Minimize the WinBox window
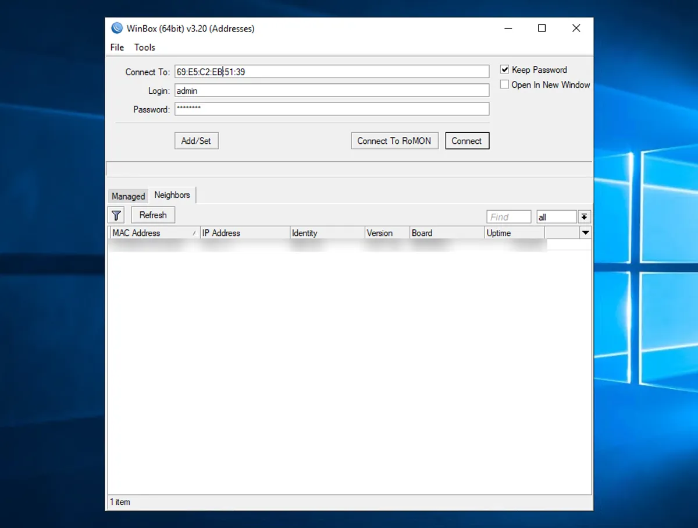 click(x=507, y=28)
